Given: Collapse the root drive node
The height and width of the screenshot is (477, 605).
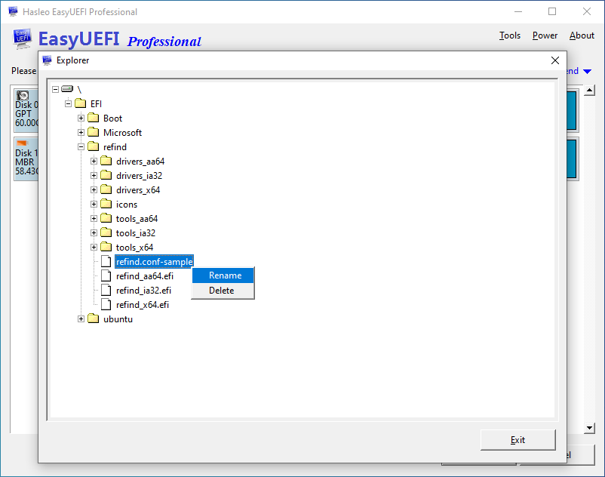Looking at the screenshot, I should [x=56, y=89].
